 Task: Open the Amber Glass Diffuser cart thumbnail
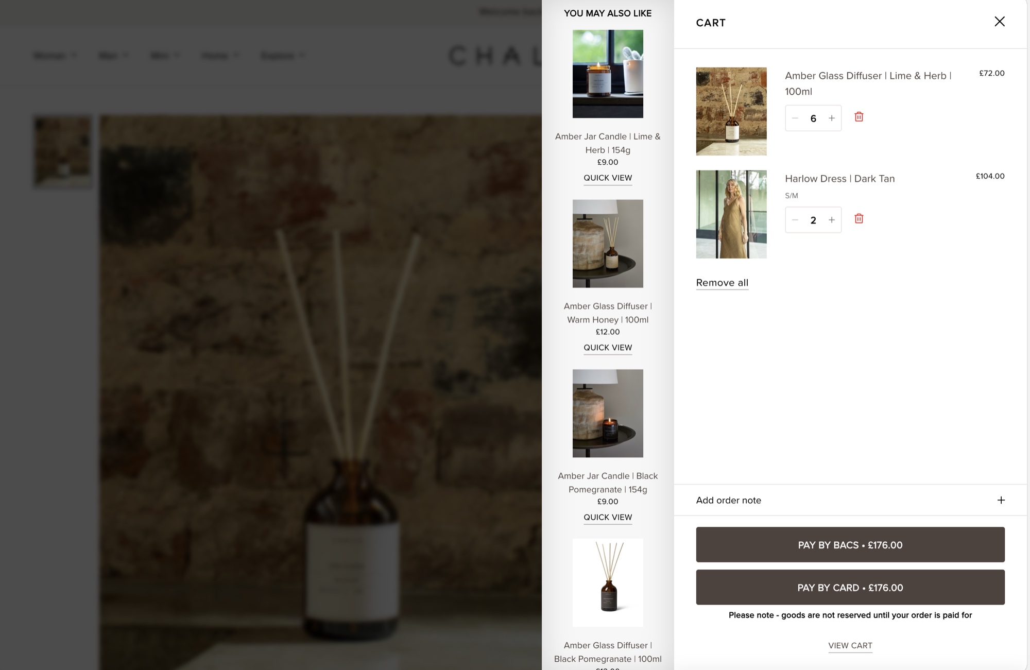pyautogui.click(x=731, y=111)
